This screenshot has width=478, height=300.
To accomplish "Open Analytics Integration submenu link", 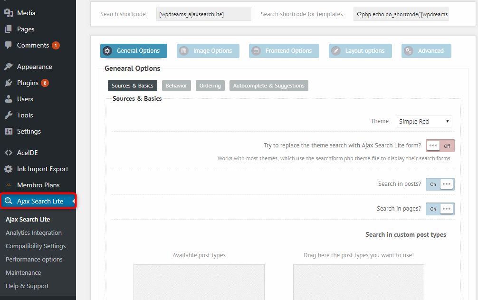I will click(34, 232).
